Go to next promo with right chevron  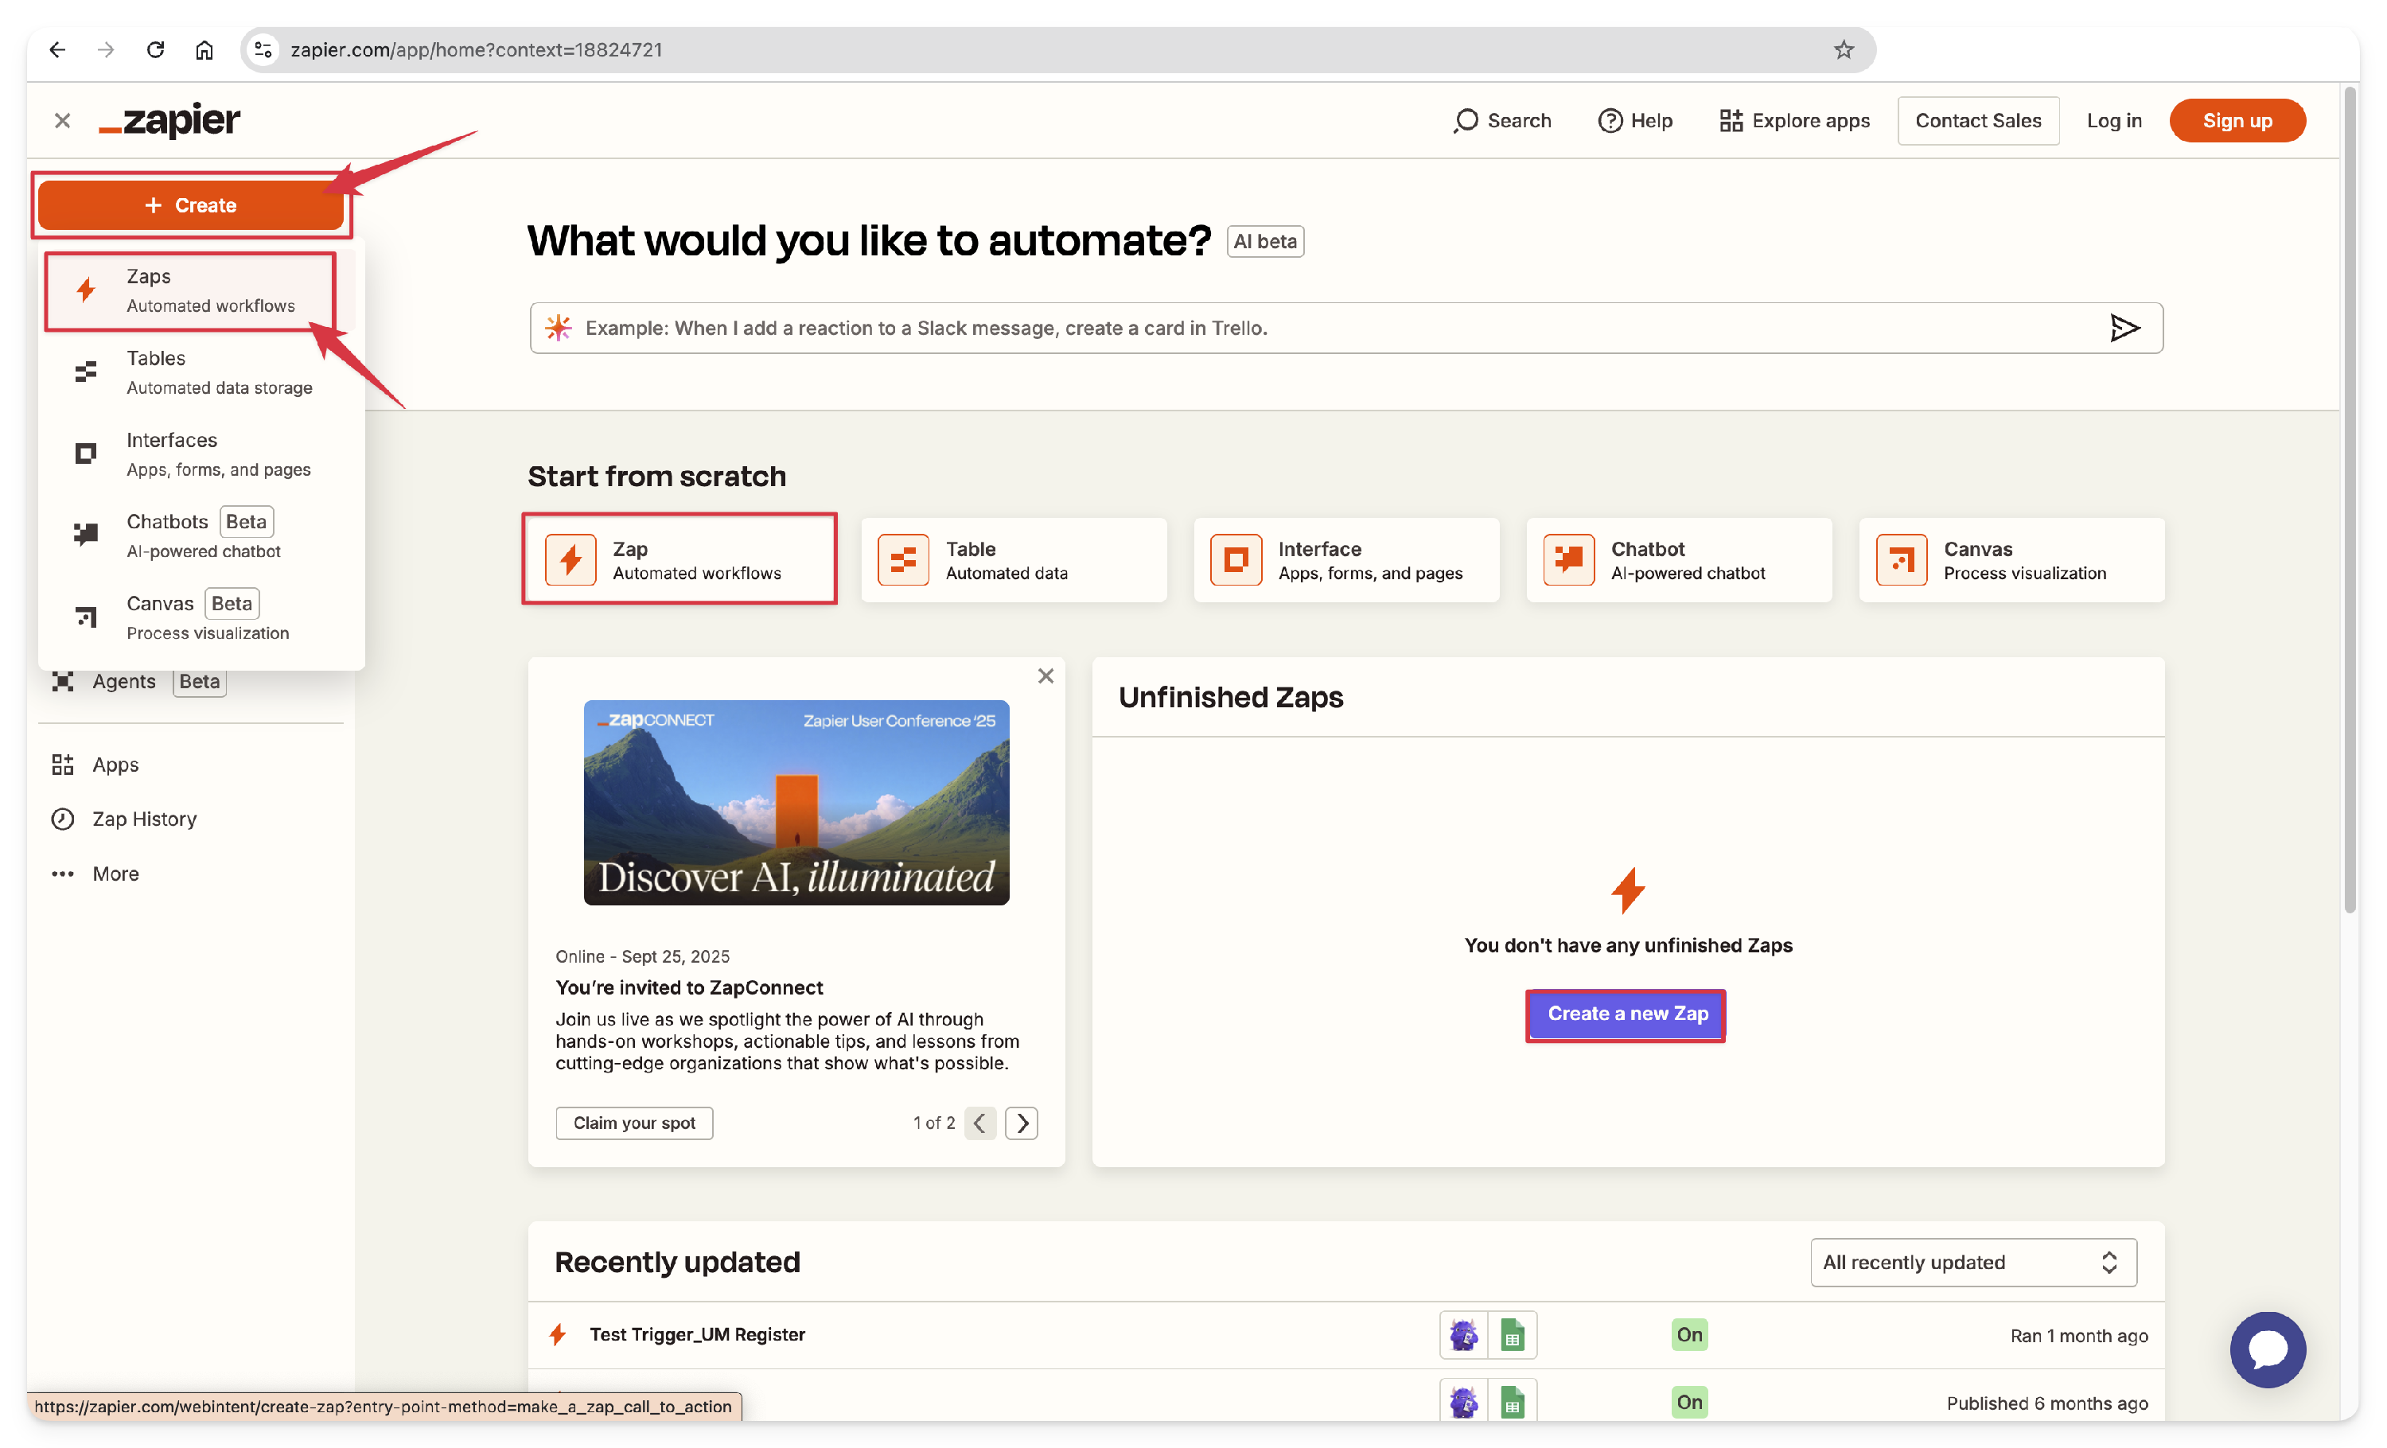(1021, 1123)
